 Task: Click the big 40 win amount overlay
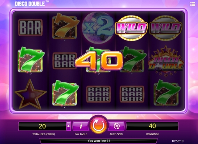pyautogui.click(x=99, y=61)
